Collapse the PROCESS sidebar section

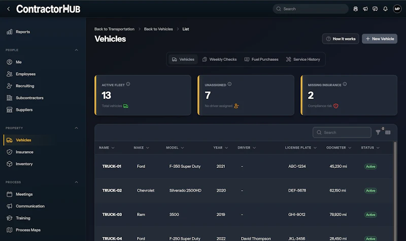click(77, 182)
